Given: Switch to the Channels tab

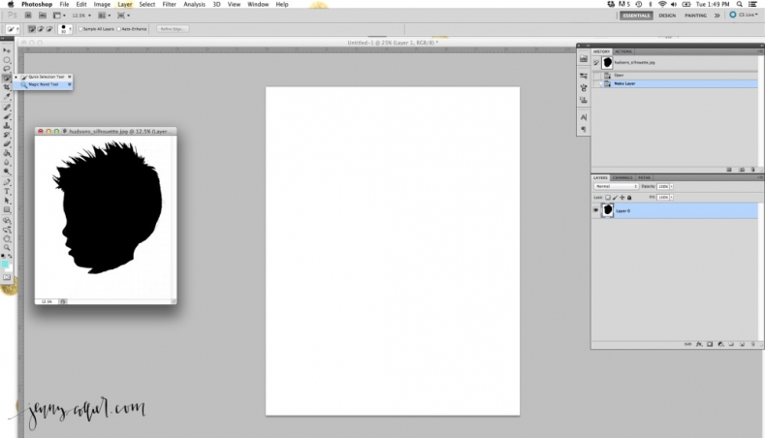Looking at the screenshot, I should point(622,177).
